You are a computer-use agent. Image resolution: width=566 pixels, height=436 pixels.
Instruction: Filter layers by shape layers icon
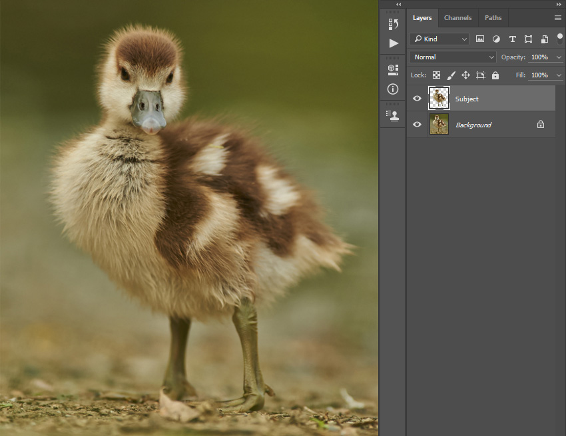(x=528, y=39)
